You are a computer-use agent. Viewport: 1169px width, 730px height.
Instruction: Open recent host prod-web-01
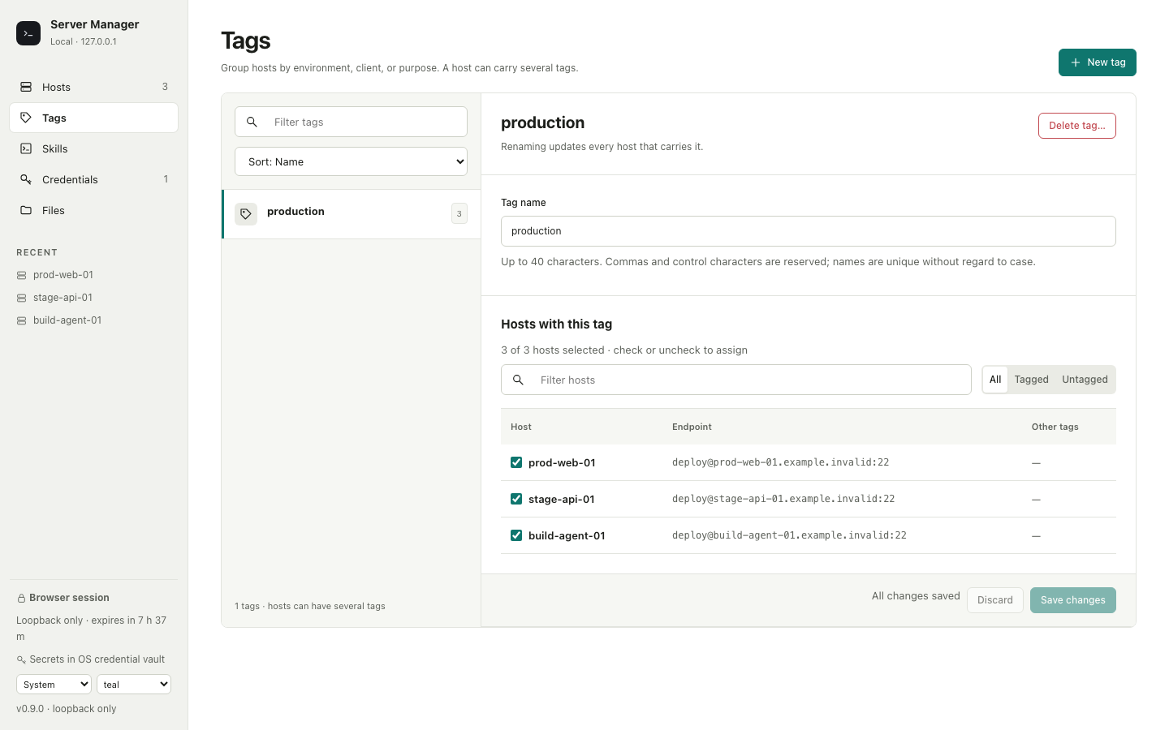93,275
